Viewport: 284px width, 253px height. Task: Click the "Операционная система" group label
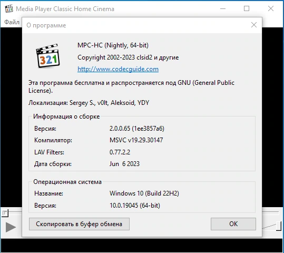coord(67,182)
